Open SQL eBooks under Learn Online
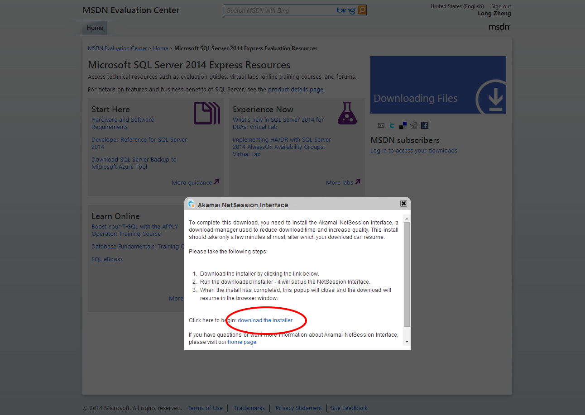This screenshot has width=585, height=415. [x=107, y=259]
